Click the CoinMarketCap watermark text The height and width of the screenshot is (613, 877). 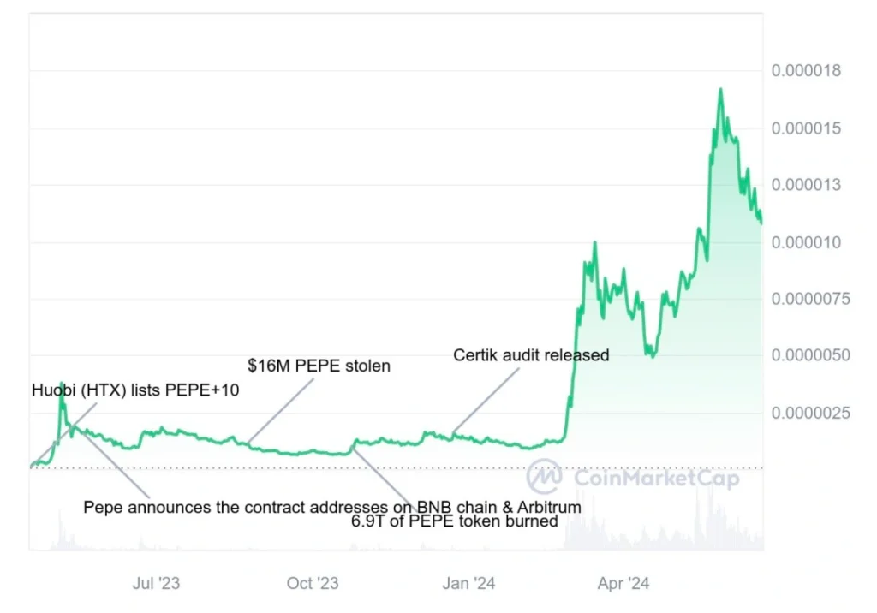click(x=657, y=479)
